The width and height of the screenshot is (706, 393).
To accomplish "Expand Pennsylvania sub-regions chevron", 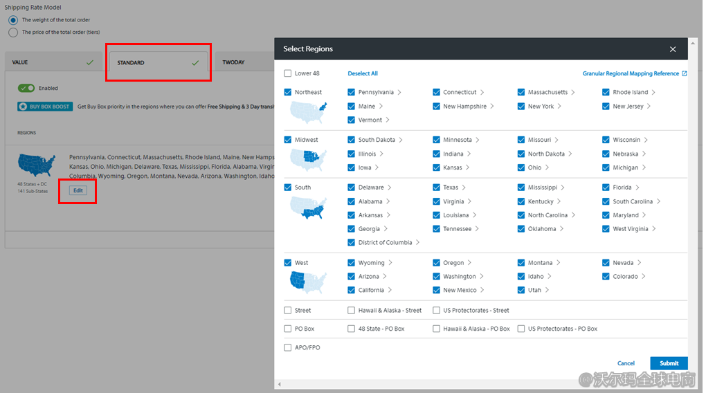I will click(x=399, y=92).
